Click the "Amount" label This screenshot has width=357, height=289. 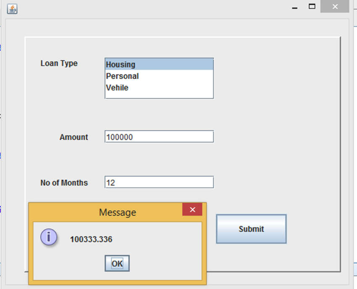(x=73, y=137)
